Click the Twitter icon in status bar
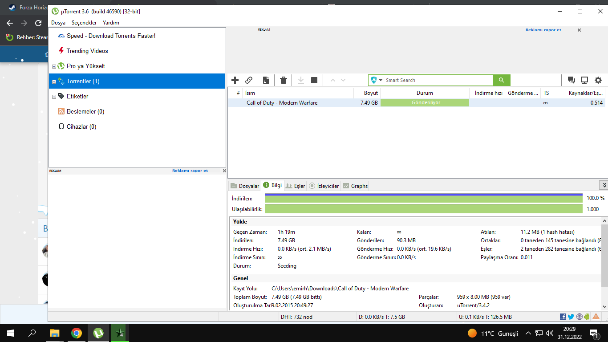The height and width of the screenshot is (342, 608). point(571,317)
